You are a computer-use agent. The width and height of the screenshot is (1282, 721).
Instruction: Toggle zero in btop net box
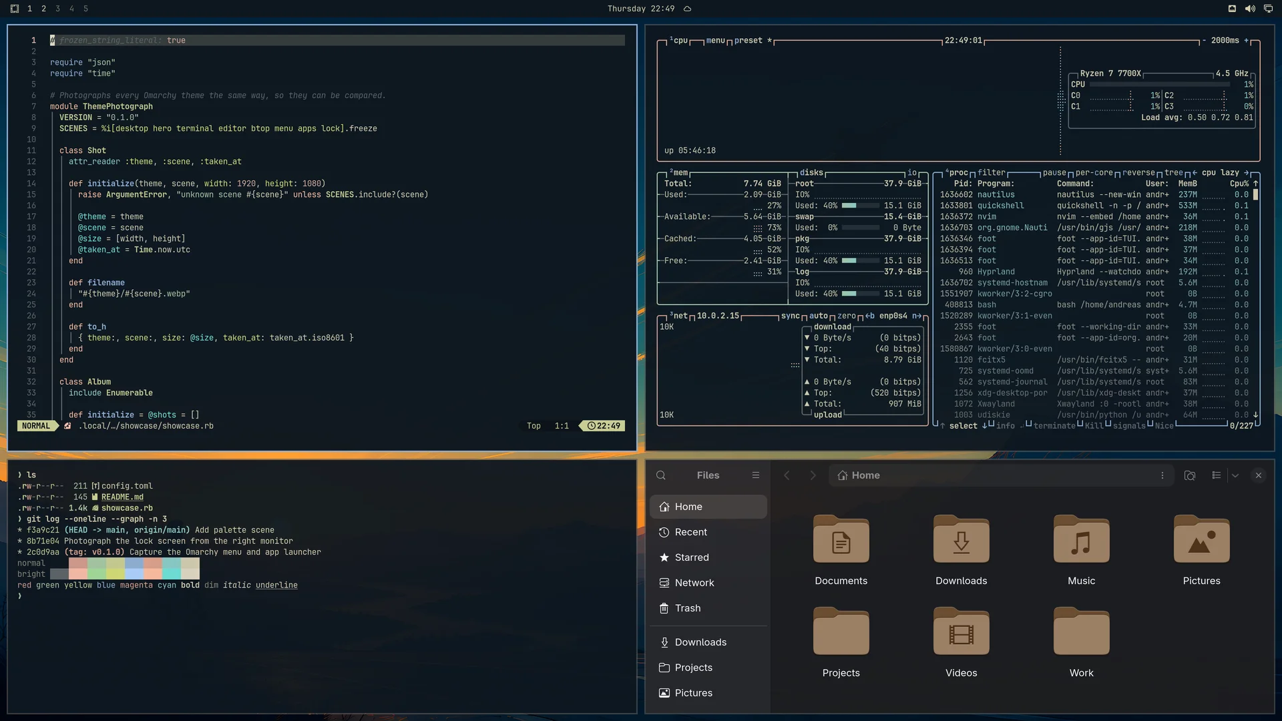pyautogui.click(x=847, y=316)
